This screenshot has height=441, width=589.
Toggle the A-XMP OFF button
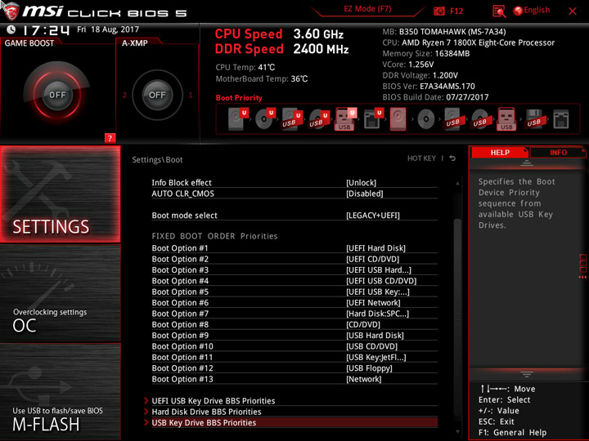coord(157,95)
